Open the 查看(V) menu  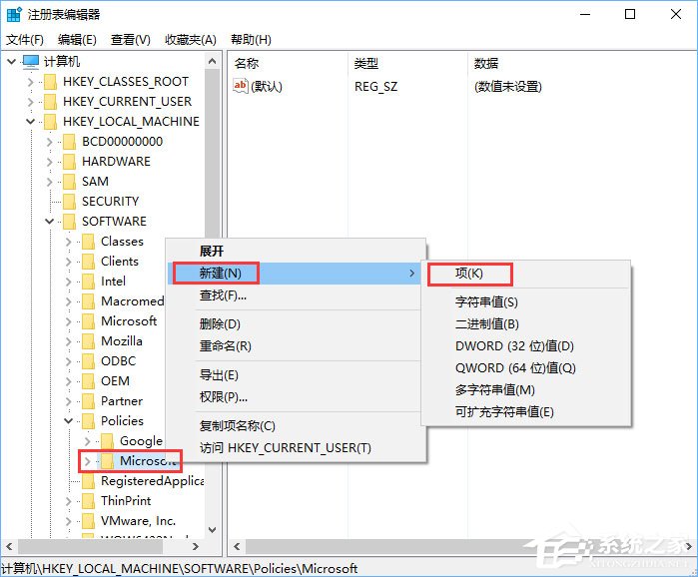tap(131, 40)
